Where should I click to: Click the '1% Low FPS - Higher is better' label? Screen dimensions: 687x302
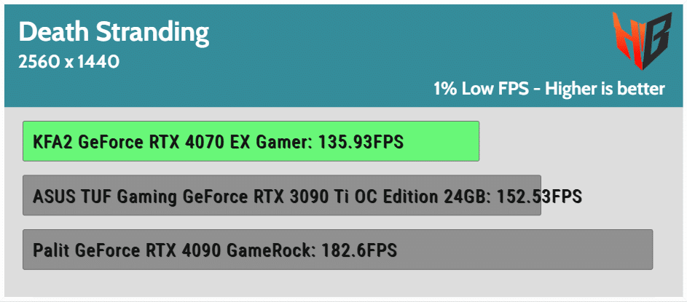[x=549, y=89]
